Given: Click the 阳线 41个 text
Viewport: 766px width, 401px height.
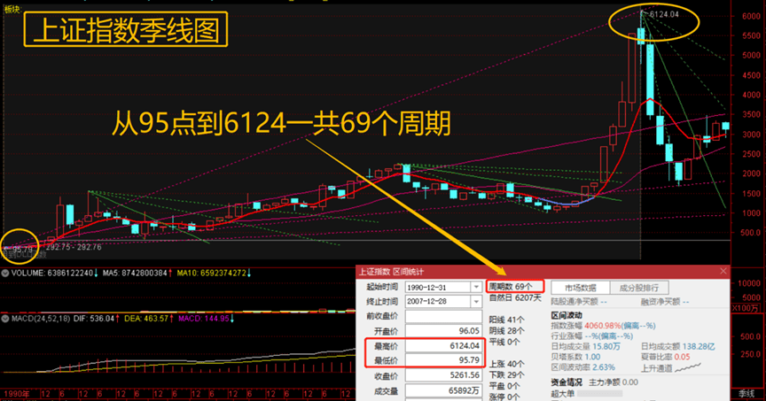Looking at the screenshot, I should coord(506,320).
